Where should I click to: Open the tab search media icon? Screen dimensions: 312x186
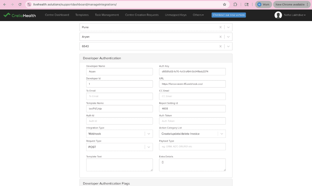click(246, 4)
